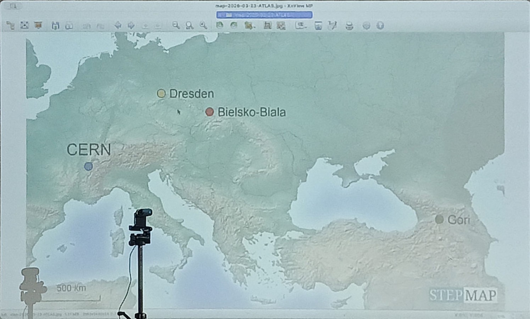Click the Crop tool icon

pos(267,26)
